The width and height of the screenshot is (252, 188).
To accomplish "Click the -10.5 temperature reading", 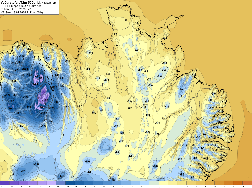I will (x=11, y=101).
